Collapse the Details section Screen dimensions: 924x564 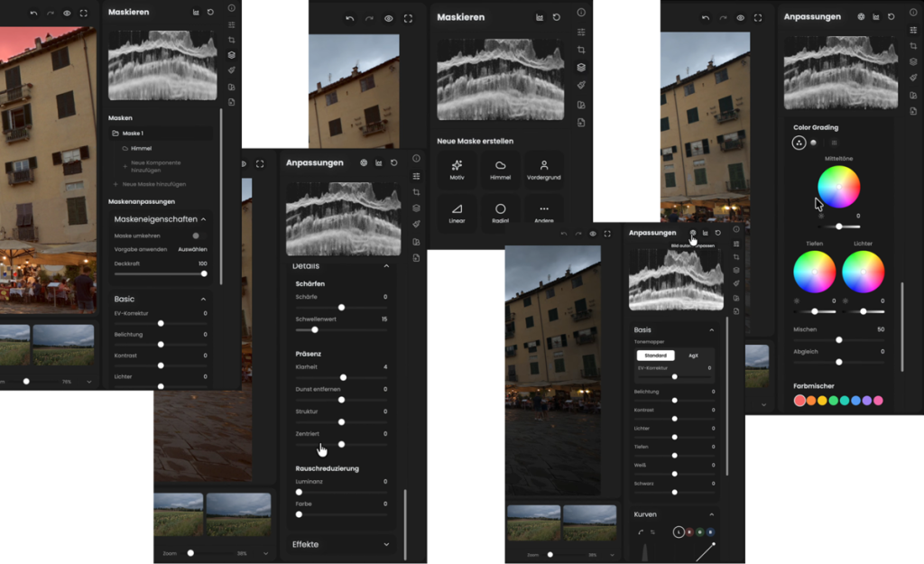pyautogui.click(x=386, y=266)
